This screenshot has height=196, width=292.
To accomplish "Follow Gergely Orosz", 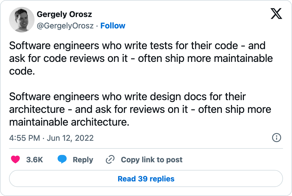I will pyautogui.click(x=113, y=26).
